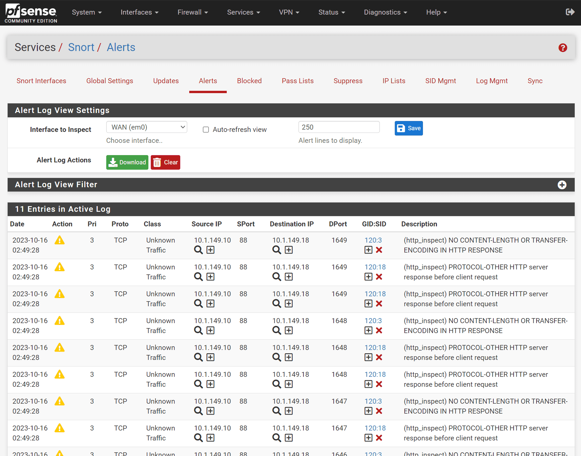
Task: Click the blue Save button
Action: click(x=408, y=128)
